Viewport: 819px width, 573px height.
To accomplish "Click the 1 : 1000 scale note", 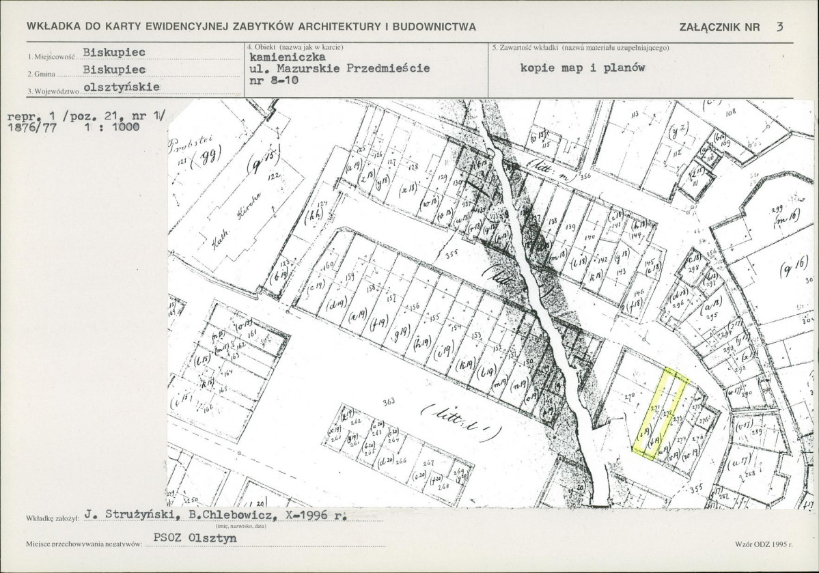I will tap(111, 127).
